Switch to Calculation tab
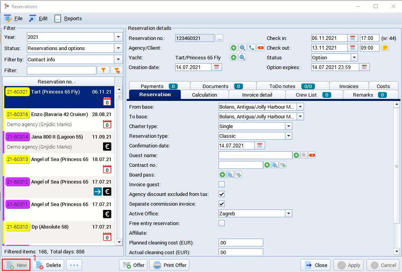 204,95
